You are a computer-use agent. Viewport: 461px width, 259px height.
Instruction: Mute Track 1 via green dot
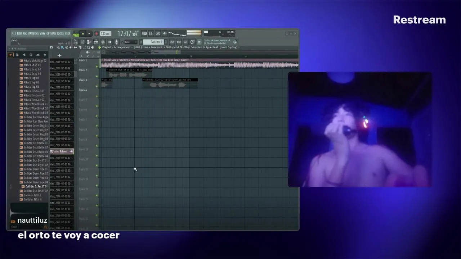tap(97, 66)
